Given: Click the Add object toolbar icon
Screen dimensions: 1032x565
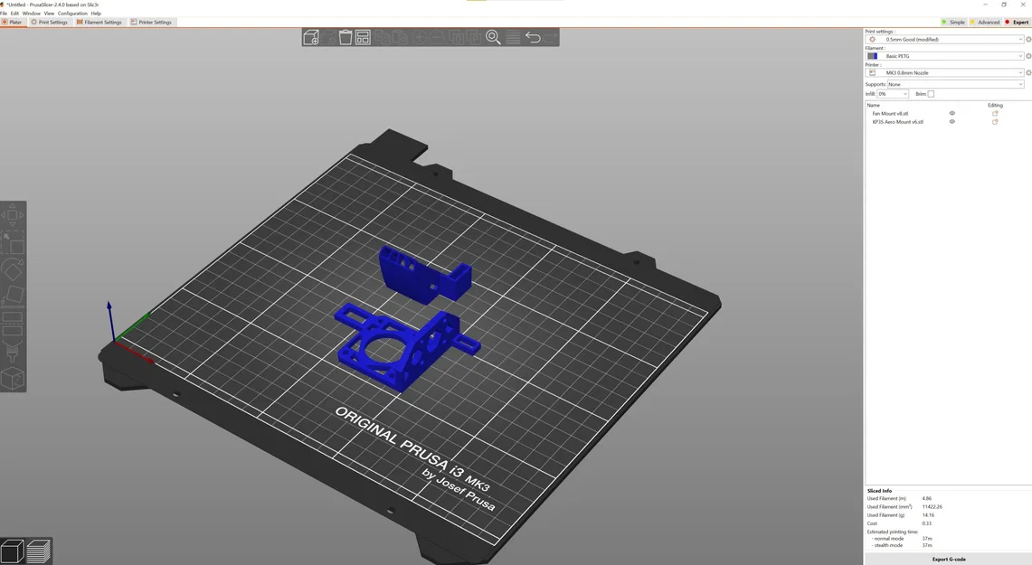Looking at the screenshot, I should point(310,37).
